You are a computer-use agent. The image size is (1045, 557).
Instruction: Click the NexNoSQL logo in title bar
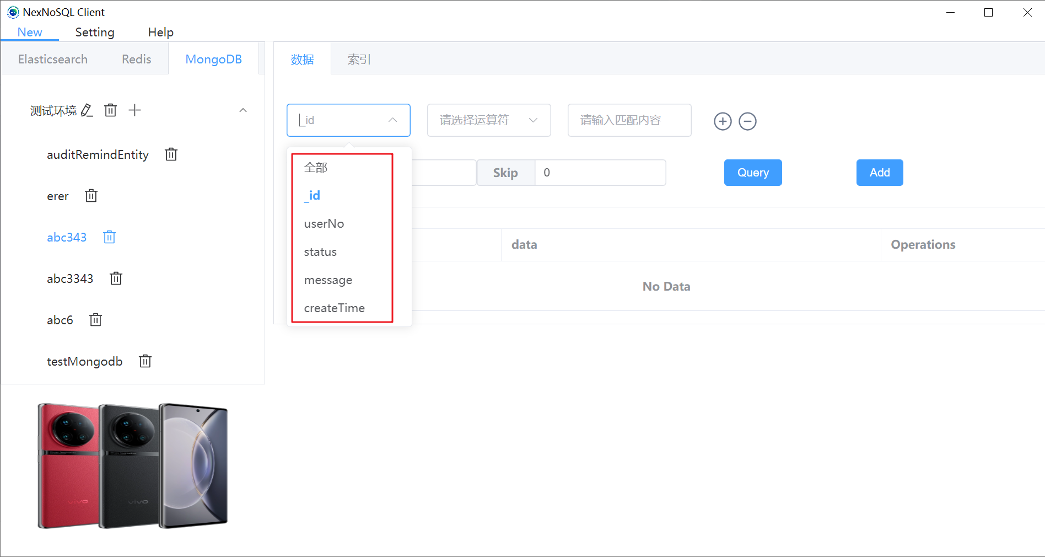tap(12, 12)
